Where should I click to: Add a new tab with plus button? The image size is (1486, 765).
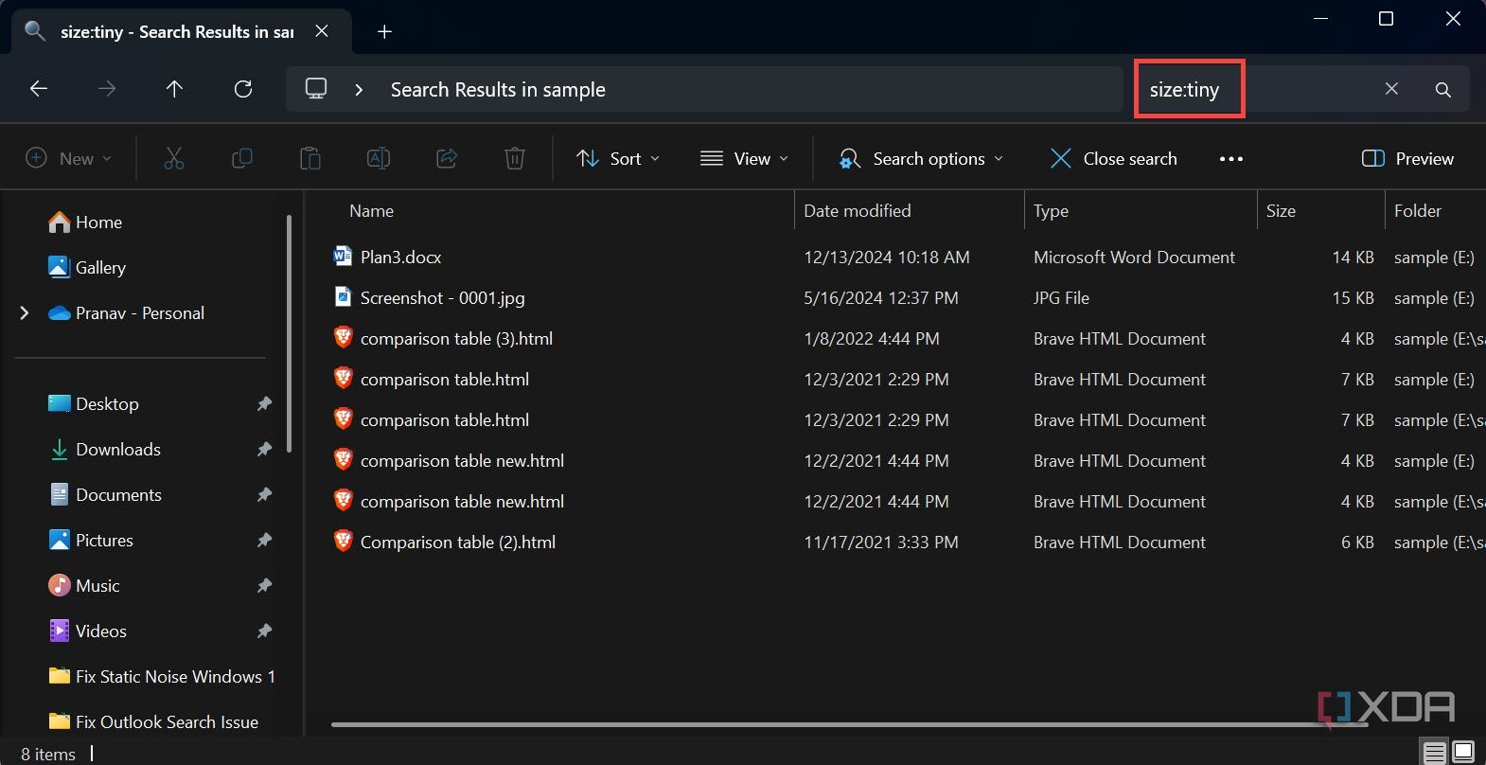click(384, 32)
